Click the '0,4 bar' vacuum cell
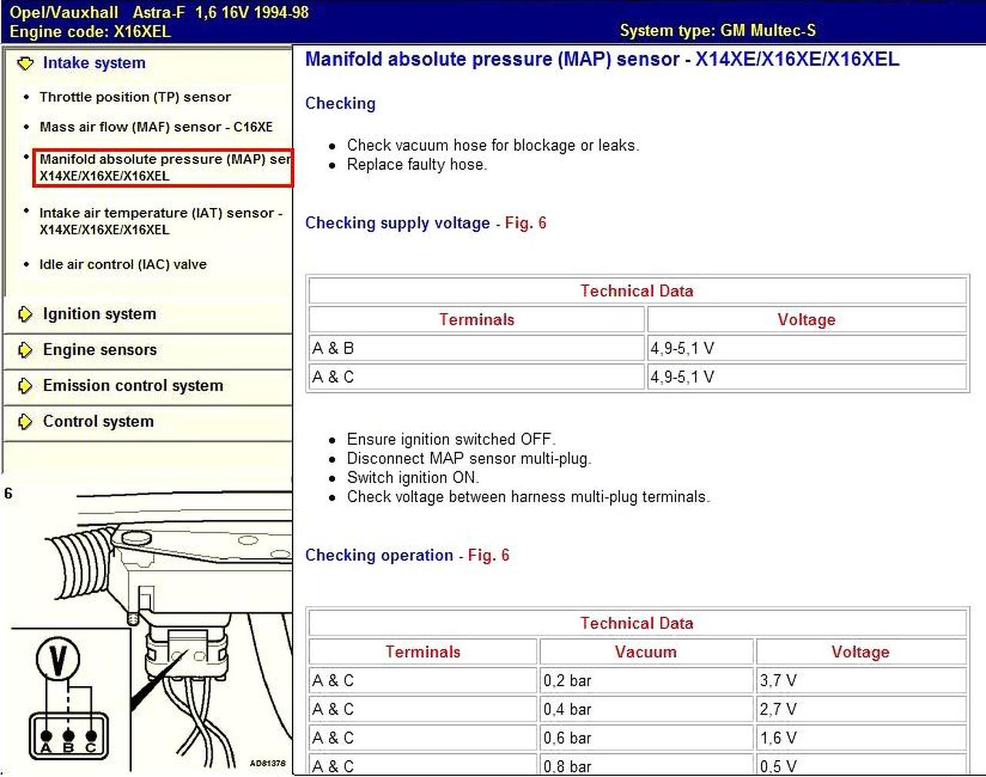 (646, 709)
